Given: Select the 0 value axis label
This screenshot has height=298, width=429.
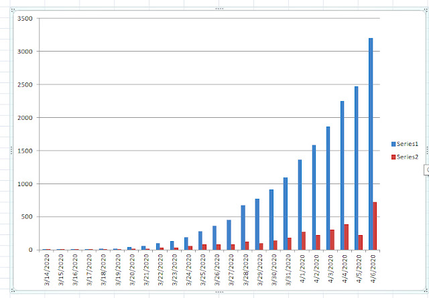Looking at the screenshot, I should (x=30, y=250).
